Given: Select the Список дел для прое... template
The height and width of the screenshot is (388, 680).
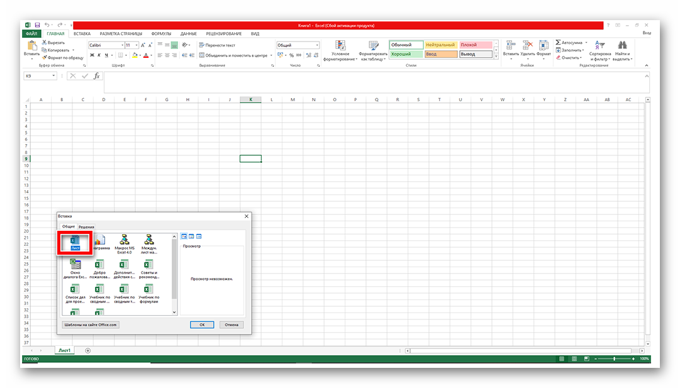Looking at the screenshot, I should tap(75, 293).
